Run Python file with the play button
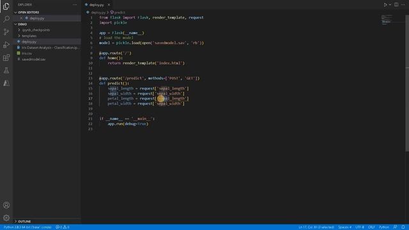This screenshot has width=409, height=230. (x=385, y=4)
